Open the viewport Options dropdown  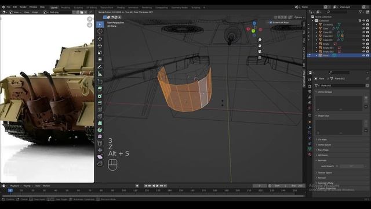pos(299,17)
